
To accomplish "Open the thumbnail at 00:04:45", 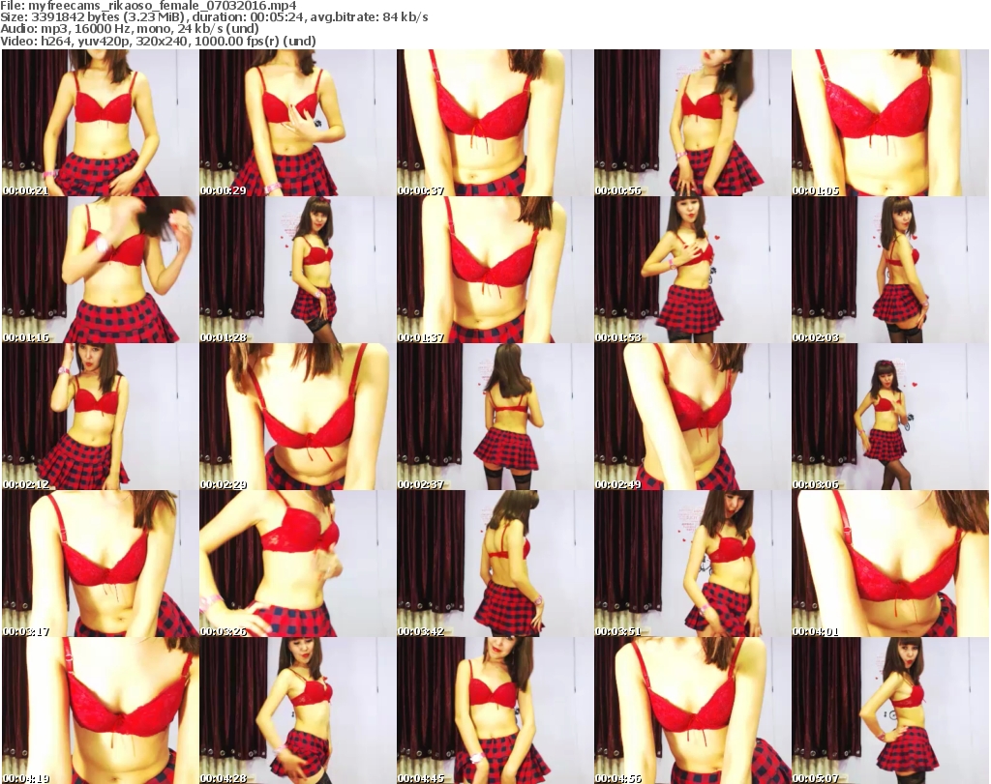I will tap(494, 711).
